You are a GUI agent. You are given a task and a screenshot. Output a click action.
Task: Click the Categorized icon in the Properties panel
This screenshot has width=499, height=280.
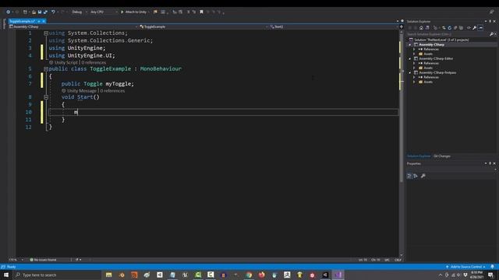pos(409,176)
